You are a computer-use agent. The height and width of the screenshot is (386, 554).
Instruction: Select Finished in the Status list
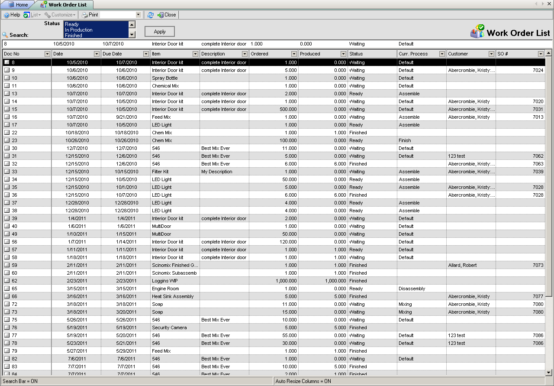pos(74,36)
